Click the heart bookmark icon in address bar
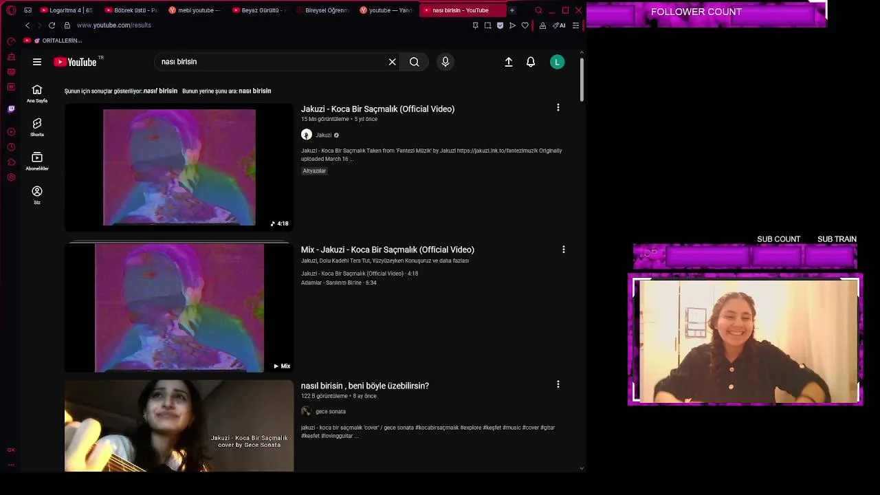The height and width of the screenshot is (495, 880). [x=525, y=25]
